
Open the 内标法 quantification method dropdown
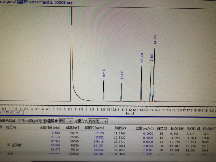tap(98, 121)
